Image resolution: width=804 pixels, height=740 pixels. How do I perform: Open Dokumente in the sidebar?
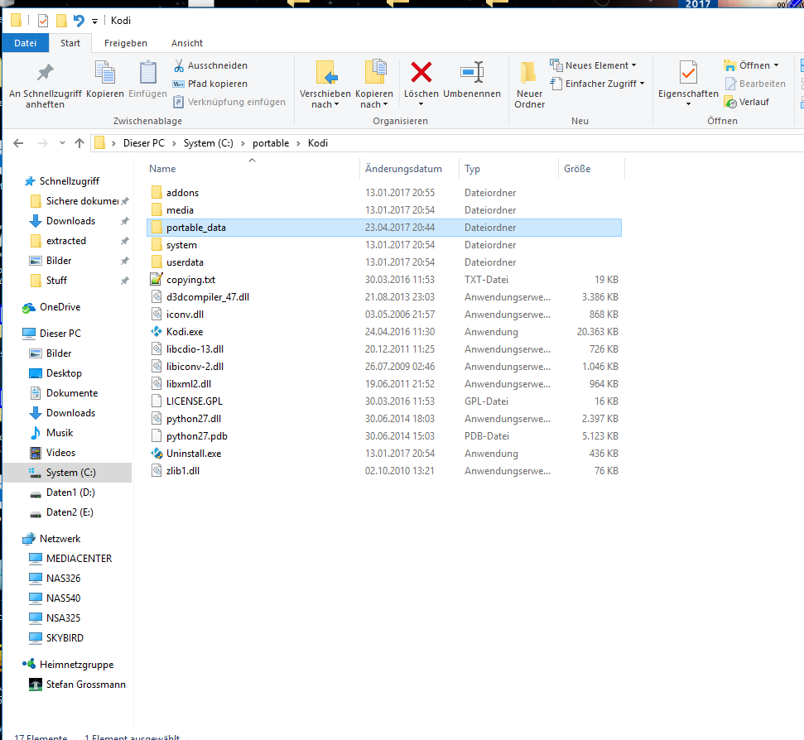click(72, 393)
